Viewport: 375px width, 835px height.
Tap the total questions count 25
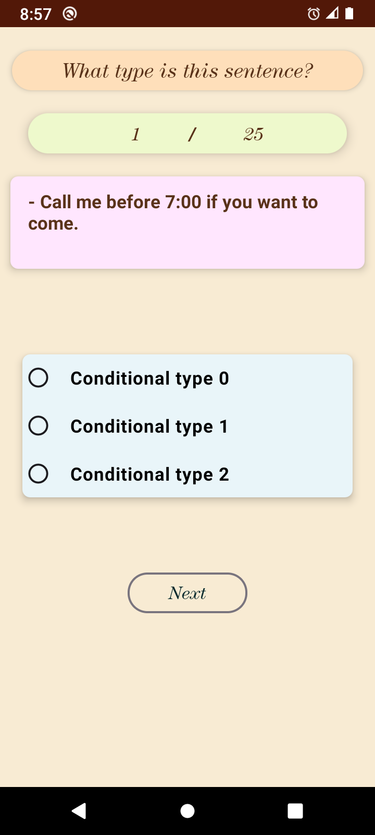(x=254, y=134)
